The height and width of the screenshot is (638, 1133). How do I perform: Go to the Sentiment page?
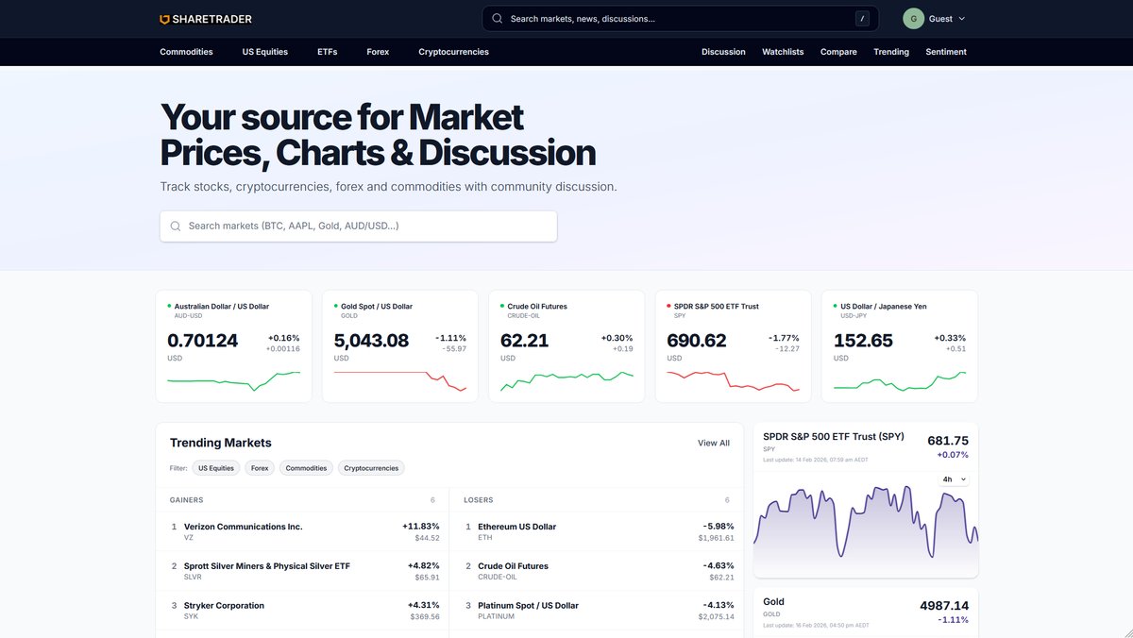click(945, 52)
